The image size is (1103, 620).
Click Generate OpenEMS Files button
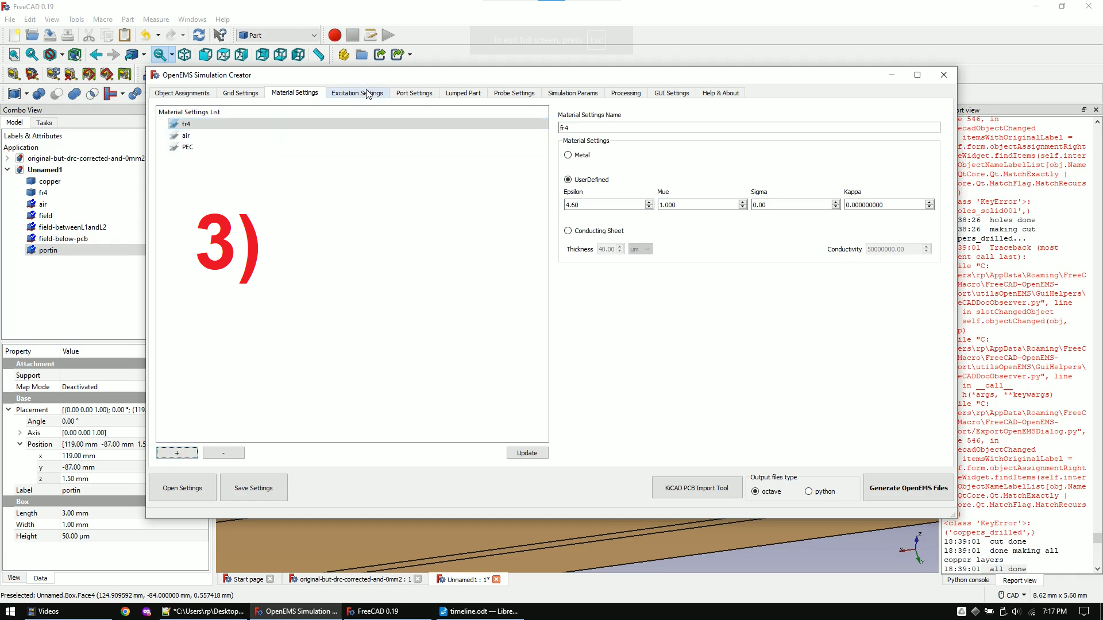[x=908, y=487]
